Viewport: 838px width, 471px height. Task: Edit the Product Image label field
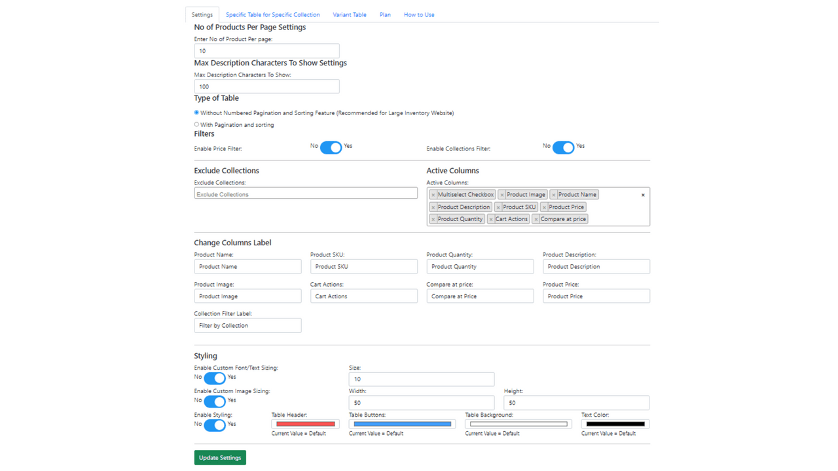(247, 296)
